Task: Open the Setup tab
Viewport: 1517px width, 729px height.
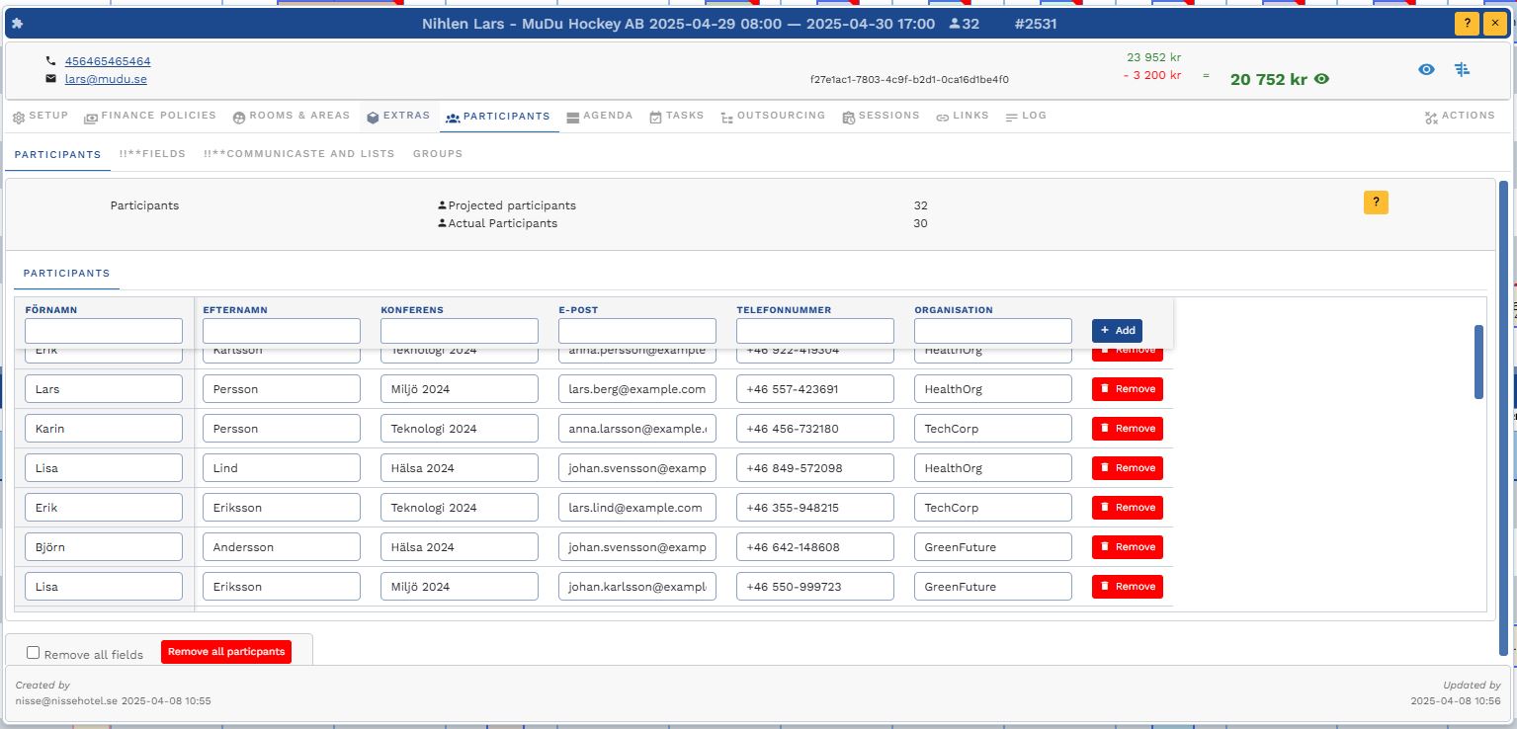Action: (41, 116)
